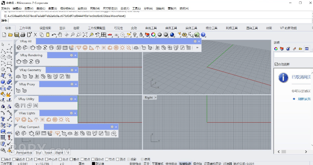The height and width of the screenshot is (165, 313).
Task: Expand the VRay All toolbar overflow chevron
Action: (197, 48)
